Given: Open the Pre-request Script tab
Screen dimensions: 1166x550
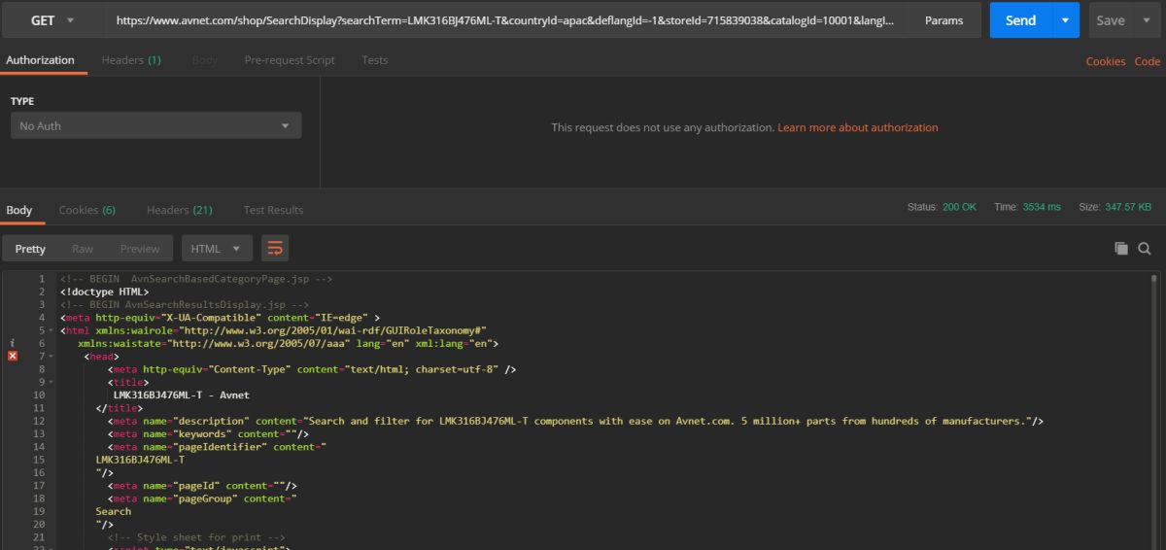Looking at the screenshot, I should (290, 60).
